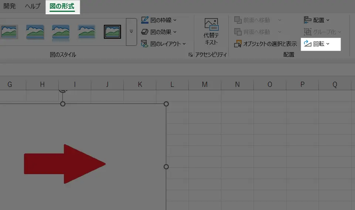Click 背面へ移動 button
The width and height of the screenshot is (355, 210).
click(x=252, y=32)
